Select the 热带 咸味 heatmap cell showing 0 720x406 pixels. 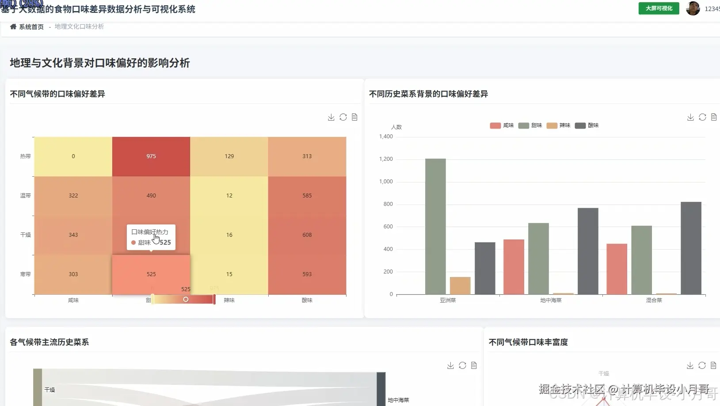click(73, 156)
